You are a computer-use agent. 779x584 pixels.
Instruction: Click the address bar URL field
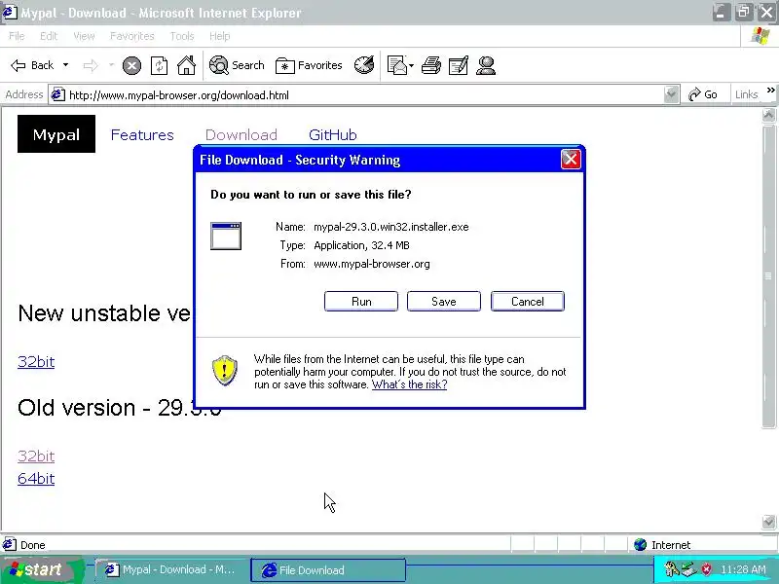(365, 94)
